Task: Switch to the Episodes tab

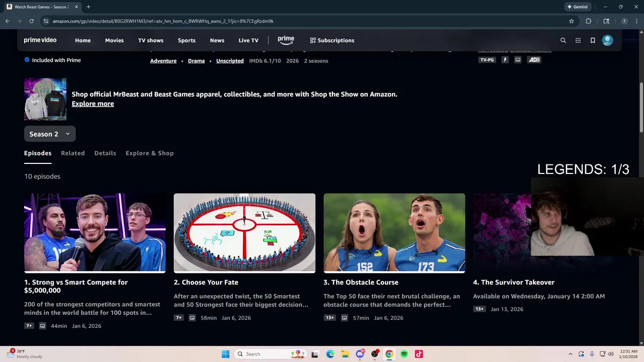Action: (x=38, y=153)
